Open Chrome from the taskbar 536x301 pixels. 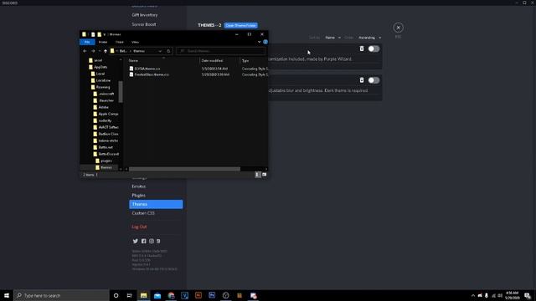(x=171, y=295)
